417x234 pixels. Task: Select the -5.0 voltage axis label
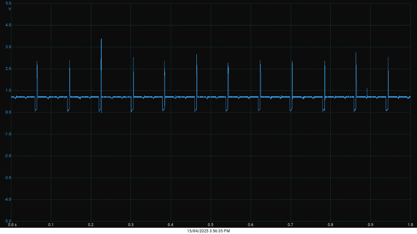8,221
